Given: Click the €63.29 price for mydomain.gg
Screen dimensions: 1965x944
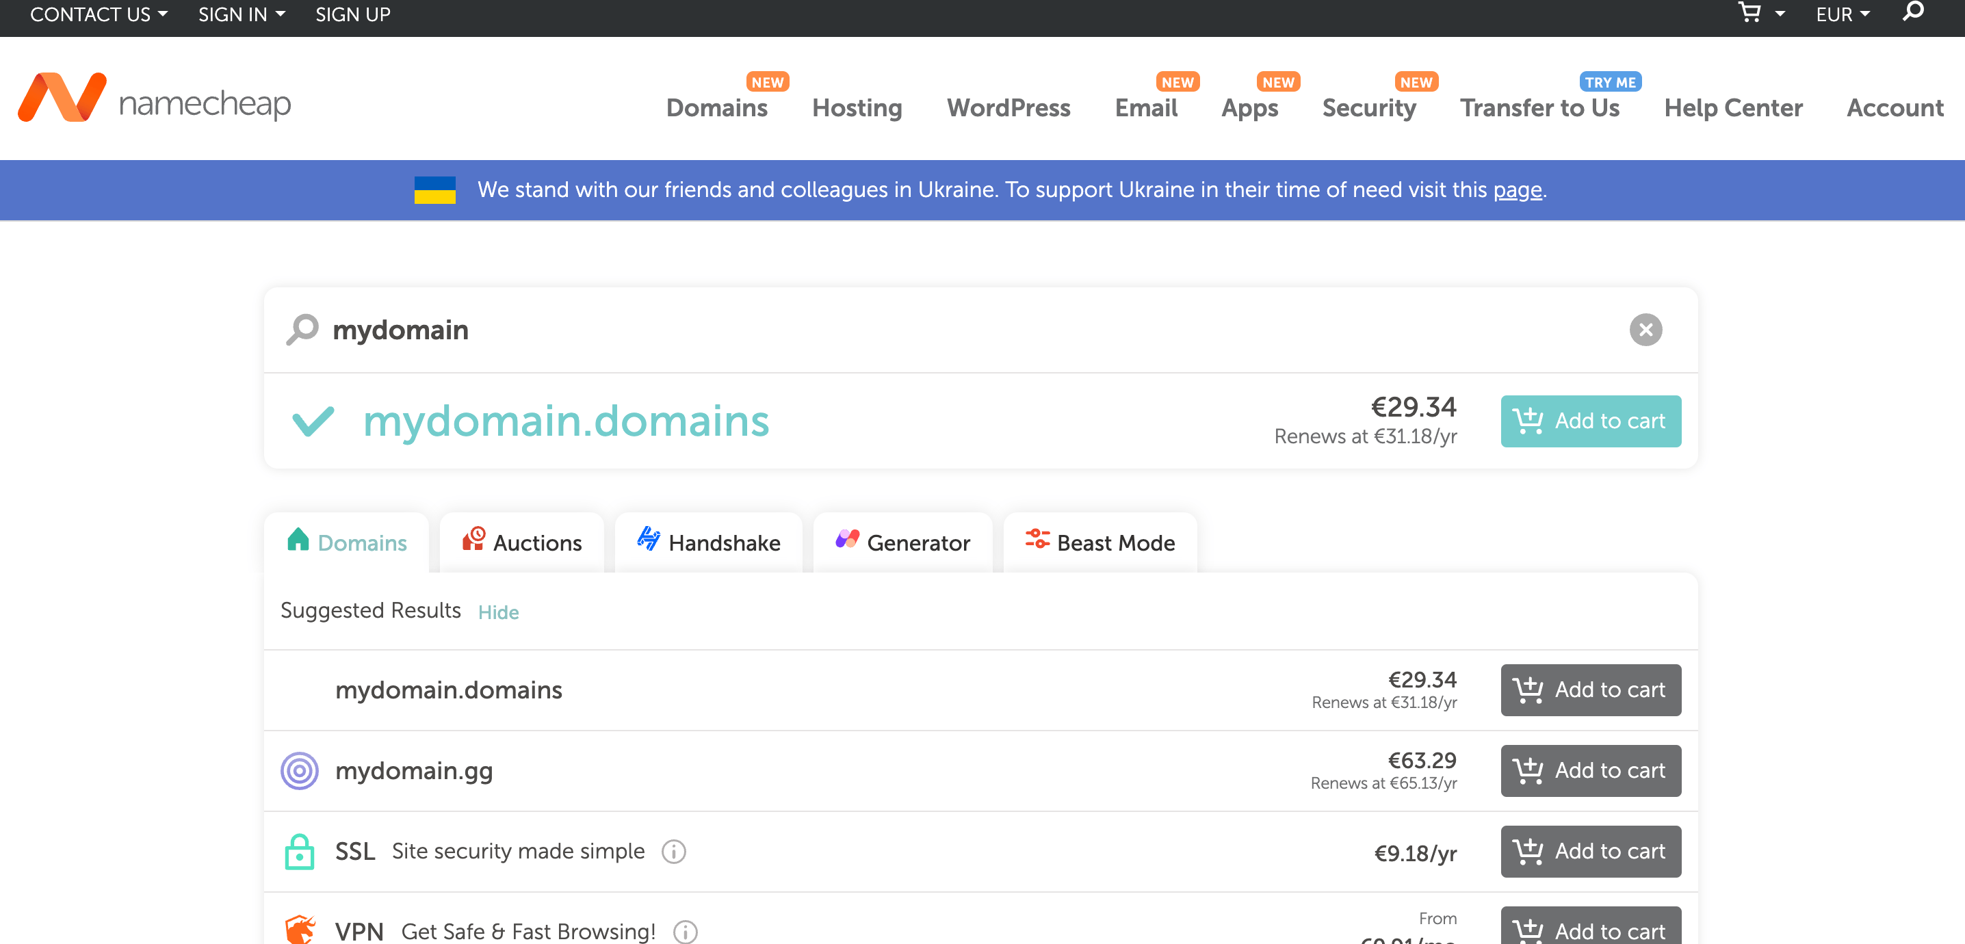Looking at the screenshot, I should [x=1422, y=760].
